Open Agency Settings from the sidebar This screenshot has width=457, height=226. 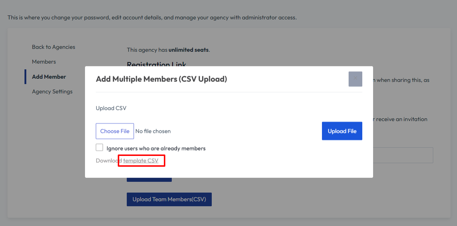[x=52, y=91]
